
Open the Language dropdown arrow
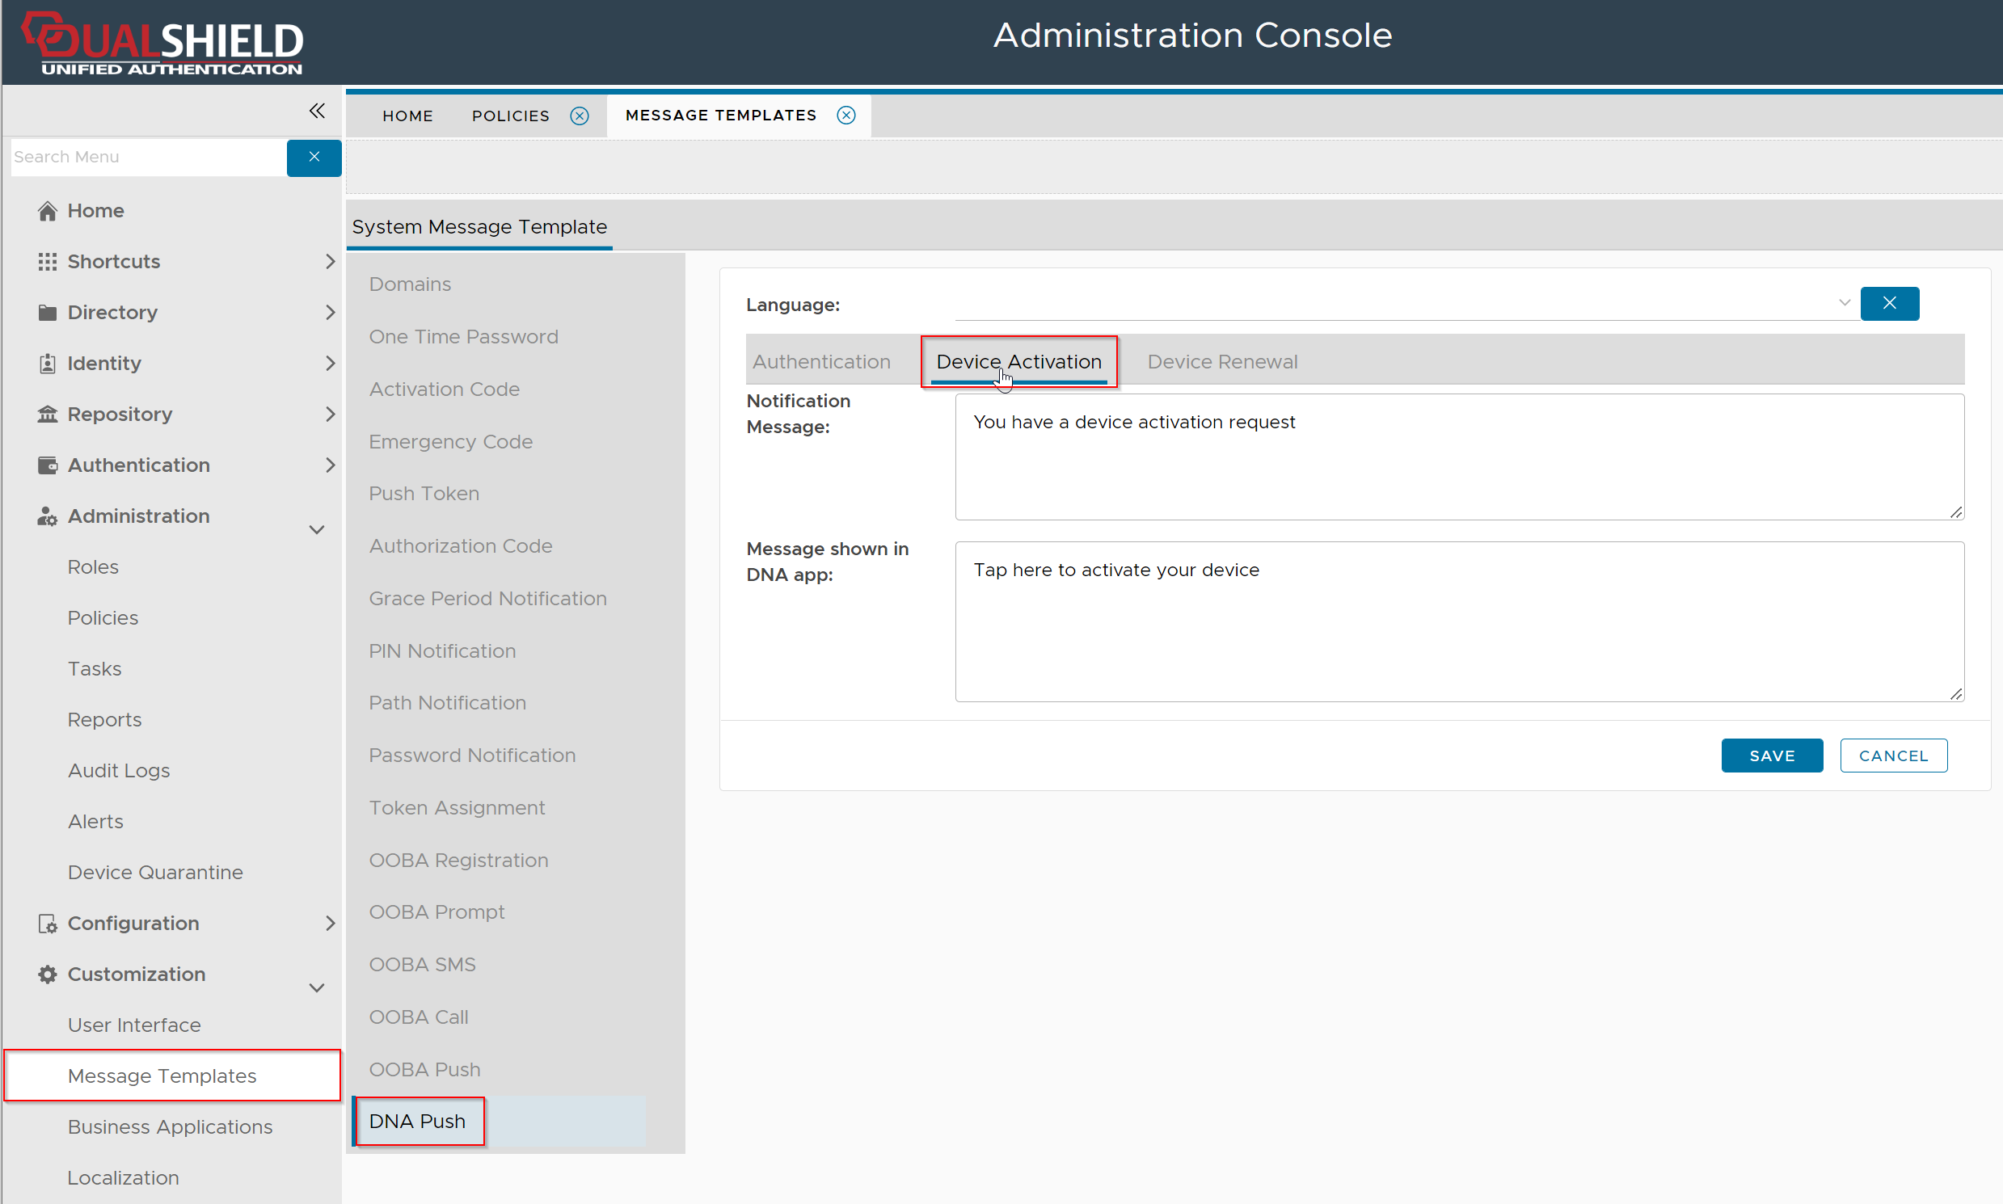tap(1844, 303)
